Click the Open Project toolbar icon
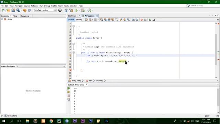 [13, 10]
